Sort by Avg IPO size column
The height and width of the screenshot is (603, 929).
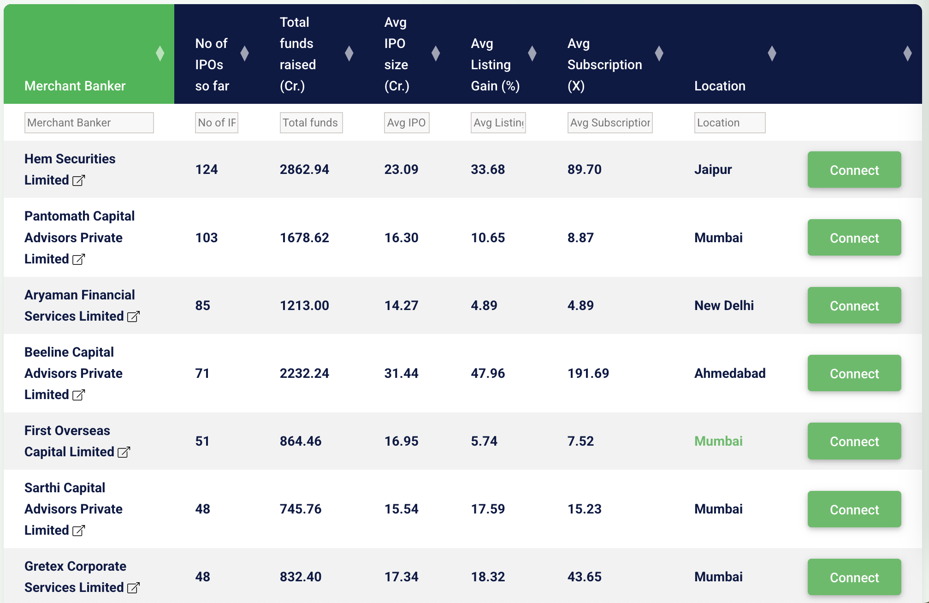(x=436, y=54)
